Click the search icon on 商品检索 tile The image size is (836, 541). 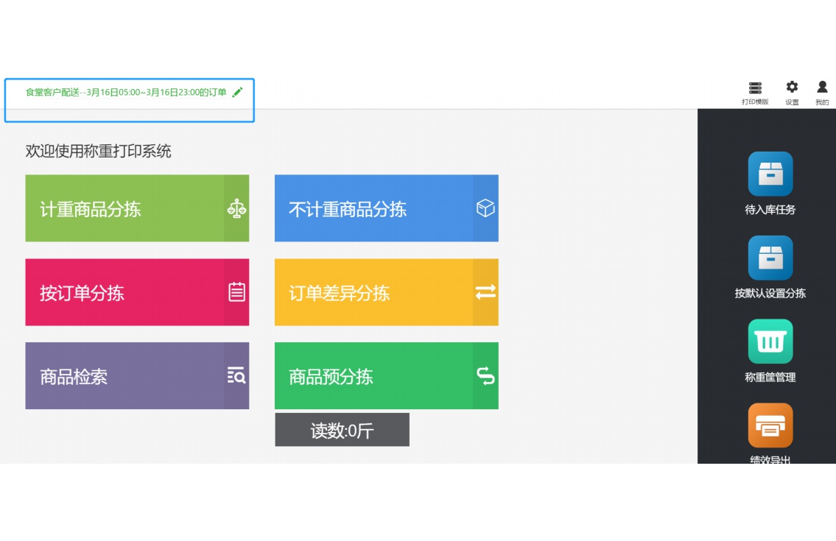point(236,375)
